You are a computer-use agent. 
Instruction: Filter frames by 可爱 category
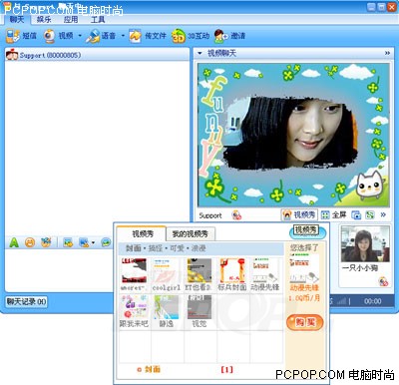(x=177, y=248)
